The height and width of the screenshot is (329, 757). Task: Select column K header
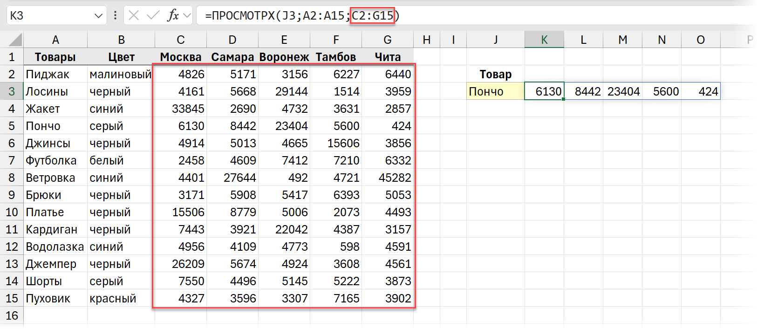544,40
